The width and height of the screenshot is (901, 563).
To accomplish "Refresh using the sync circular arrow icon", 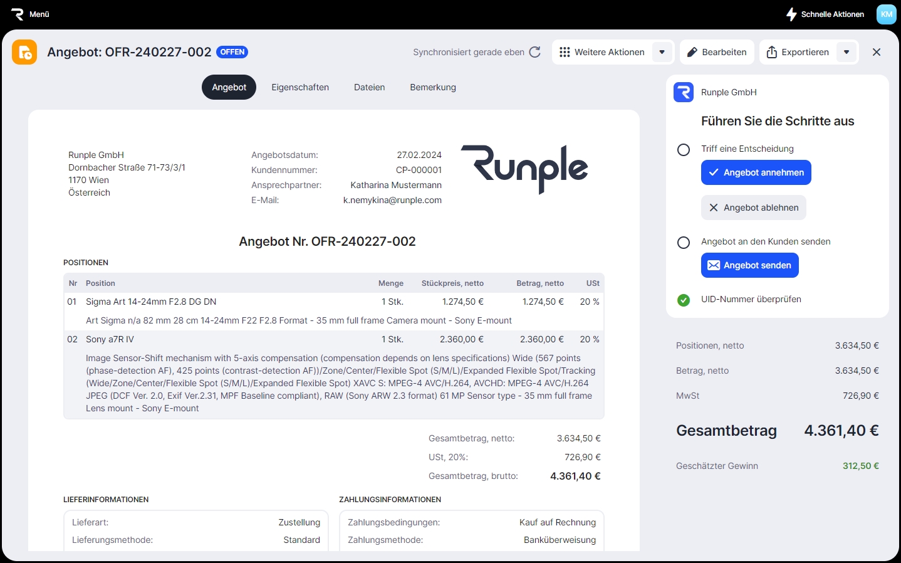I will pyautogui.click(x=534, y=52).
